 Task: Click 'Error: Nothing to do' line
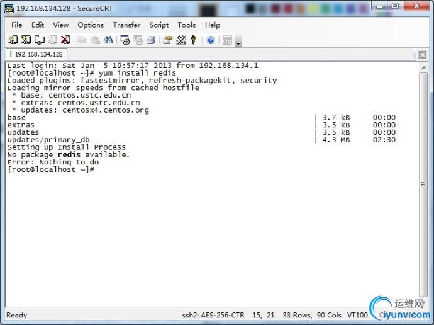pos(53,162)
